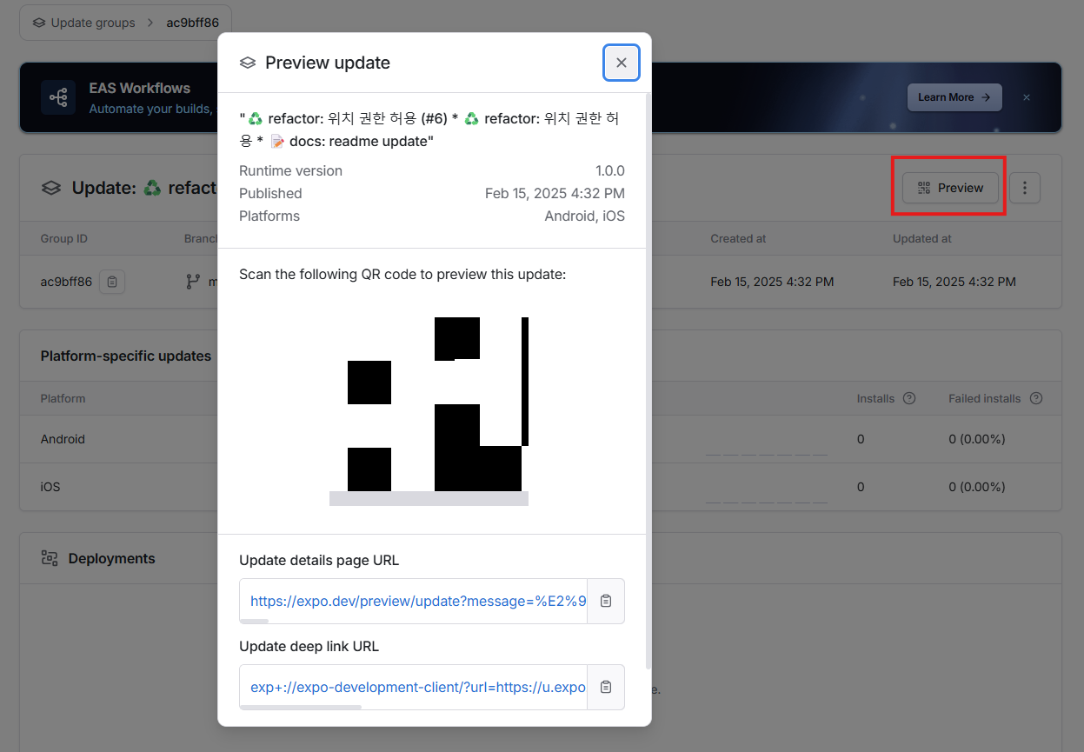
Task: Click the Installs help icon
Action: click(909, 398)
